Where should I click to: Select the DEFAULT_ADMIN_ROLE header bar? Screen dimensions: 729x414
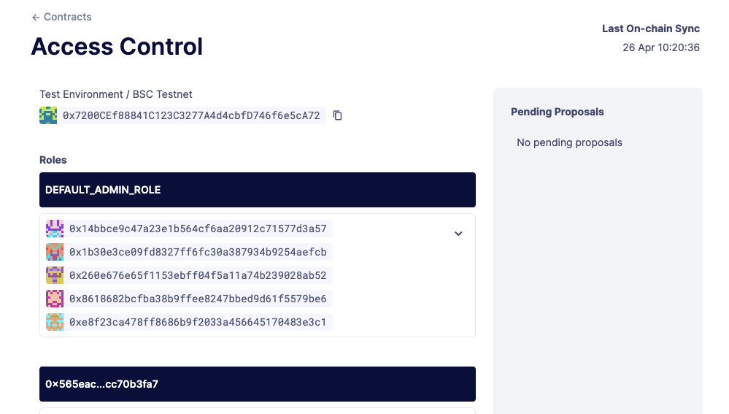point(257,190)
